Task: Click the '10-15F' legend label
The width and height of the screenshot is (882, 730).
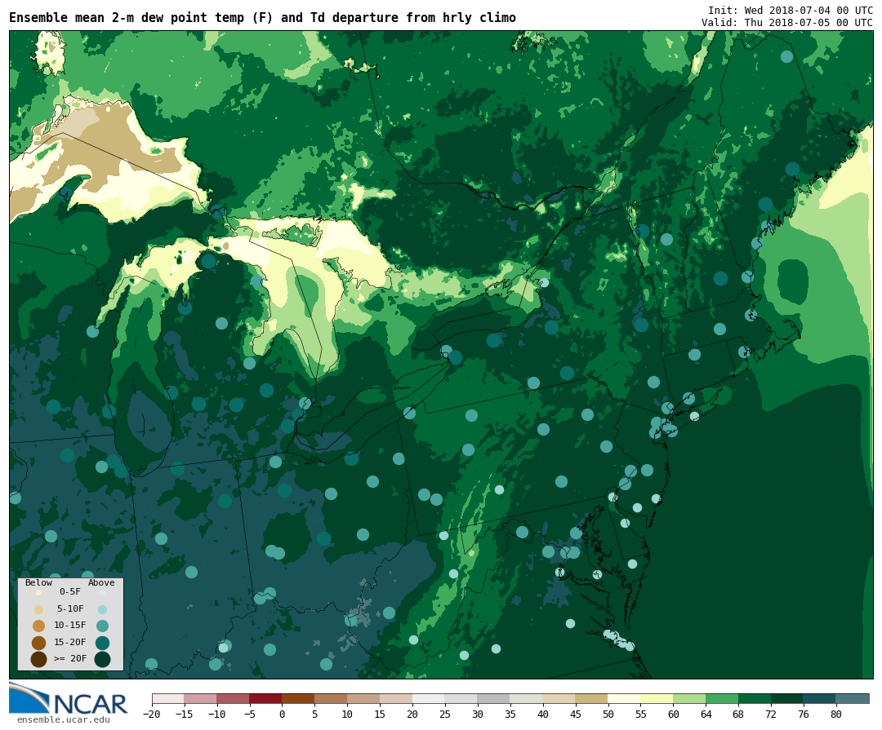Action: click(x=69, y=625)
